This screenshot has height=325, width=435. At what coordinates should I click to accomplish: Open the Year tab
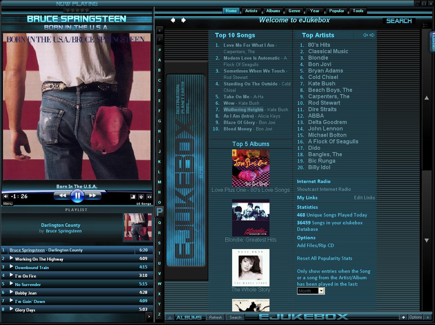pos(315,11)
